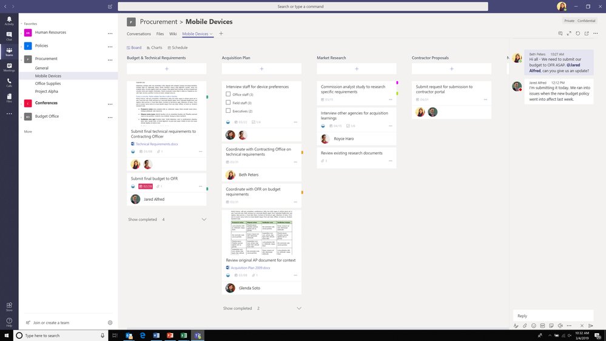Click orange label on Coordinate with Contracting Office card
Image resolution: width=606 pixels, height=341 pixels.
[x=302, y=152]
